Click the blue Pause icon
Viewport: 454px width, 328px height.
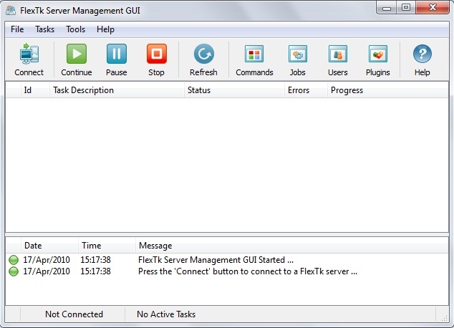(x=117, y=54)
